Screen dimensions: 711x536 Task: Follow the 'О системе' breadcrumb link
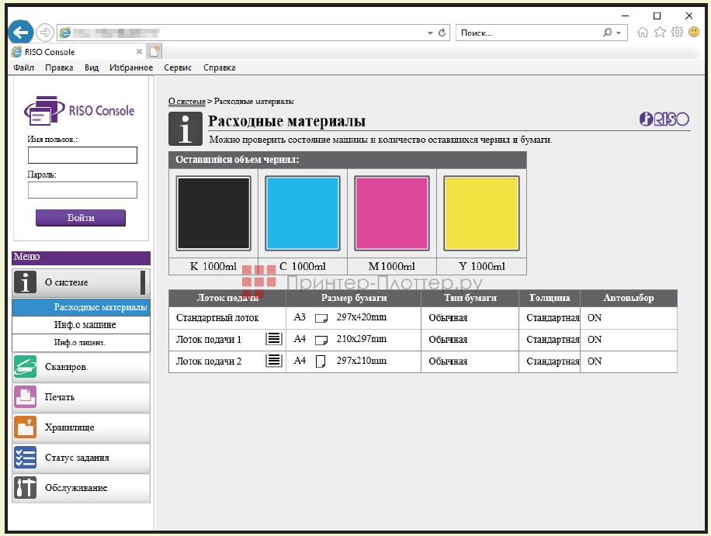pyautogui.click(x=186, y=102)
